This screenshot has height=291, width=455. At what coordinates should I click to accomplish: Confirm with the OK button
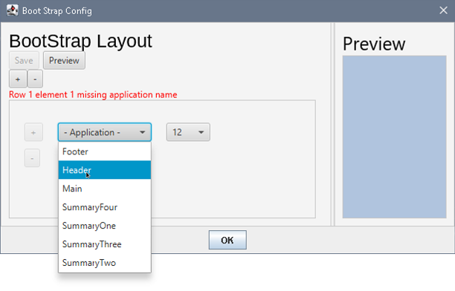(227, 240)
